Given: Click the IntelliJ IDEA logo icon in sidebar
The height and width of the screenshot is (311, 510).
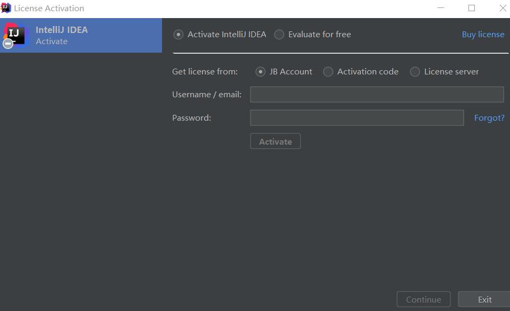Looking at the screenshot, I should (x=15, y=35).
